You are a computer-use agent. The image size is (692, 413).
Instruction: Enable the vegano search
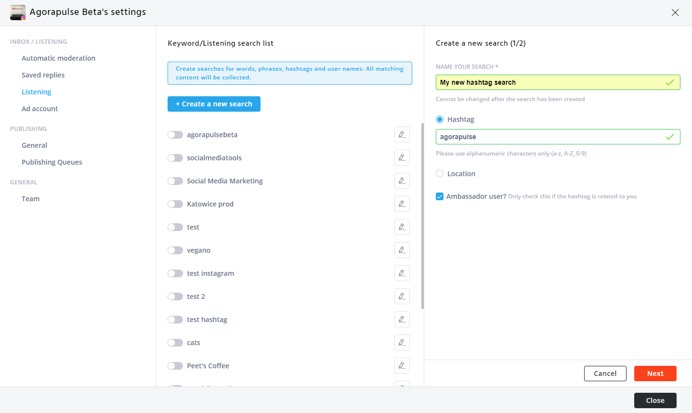175,250
